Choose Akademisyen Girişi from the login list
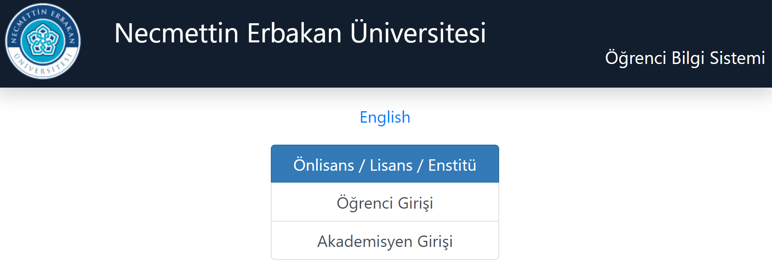This screenshot has height=262, width=772. click(385, 241)
